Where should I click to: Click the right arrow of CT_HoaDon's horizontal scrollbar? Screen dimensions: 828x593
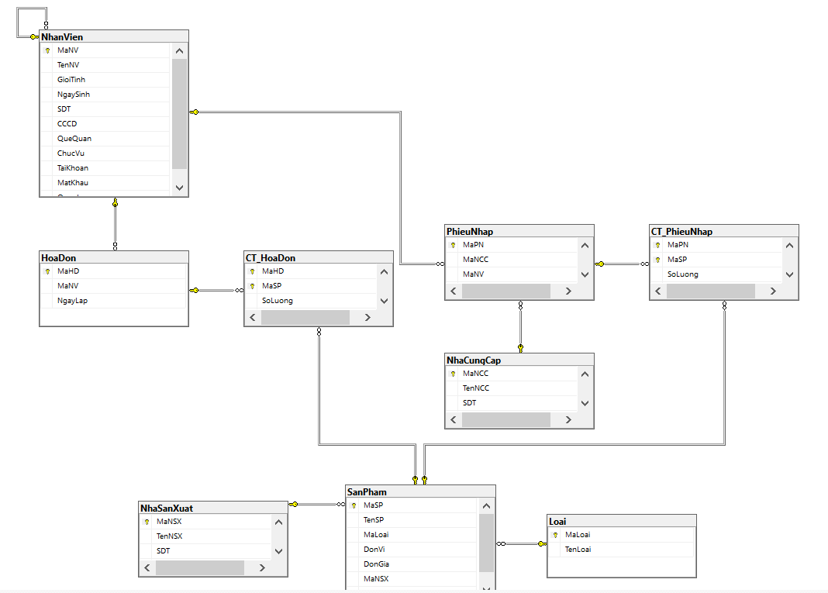tap(367, 317)
